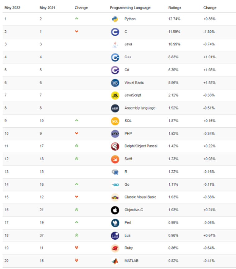Click the Java coffee cup icon
This screenshot has width=236, height=269.
click(115, 44)
